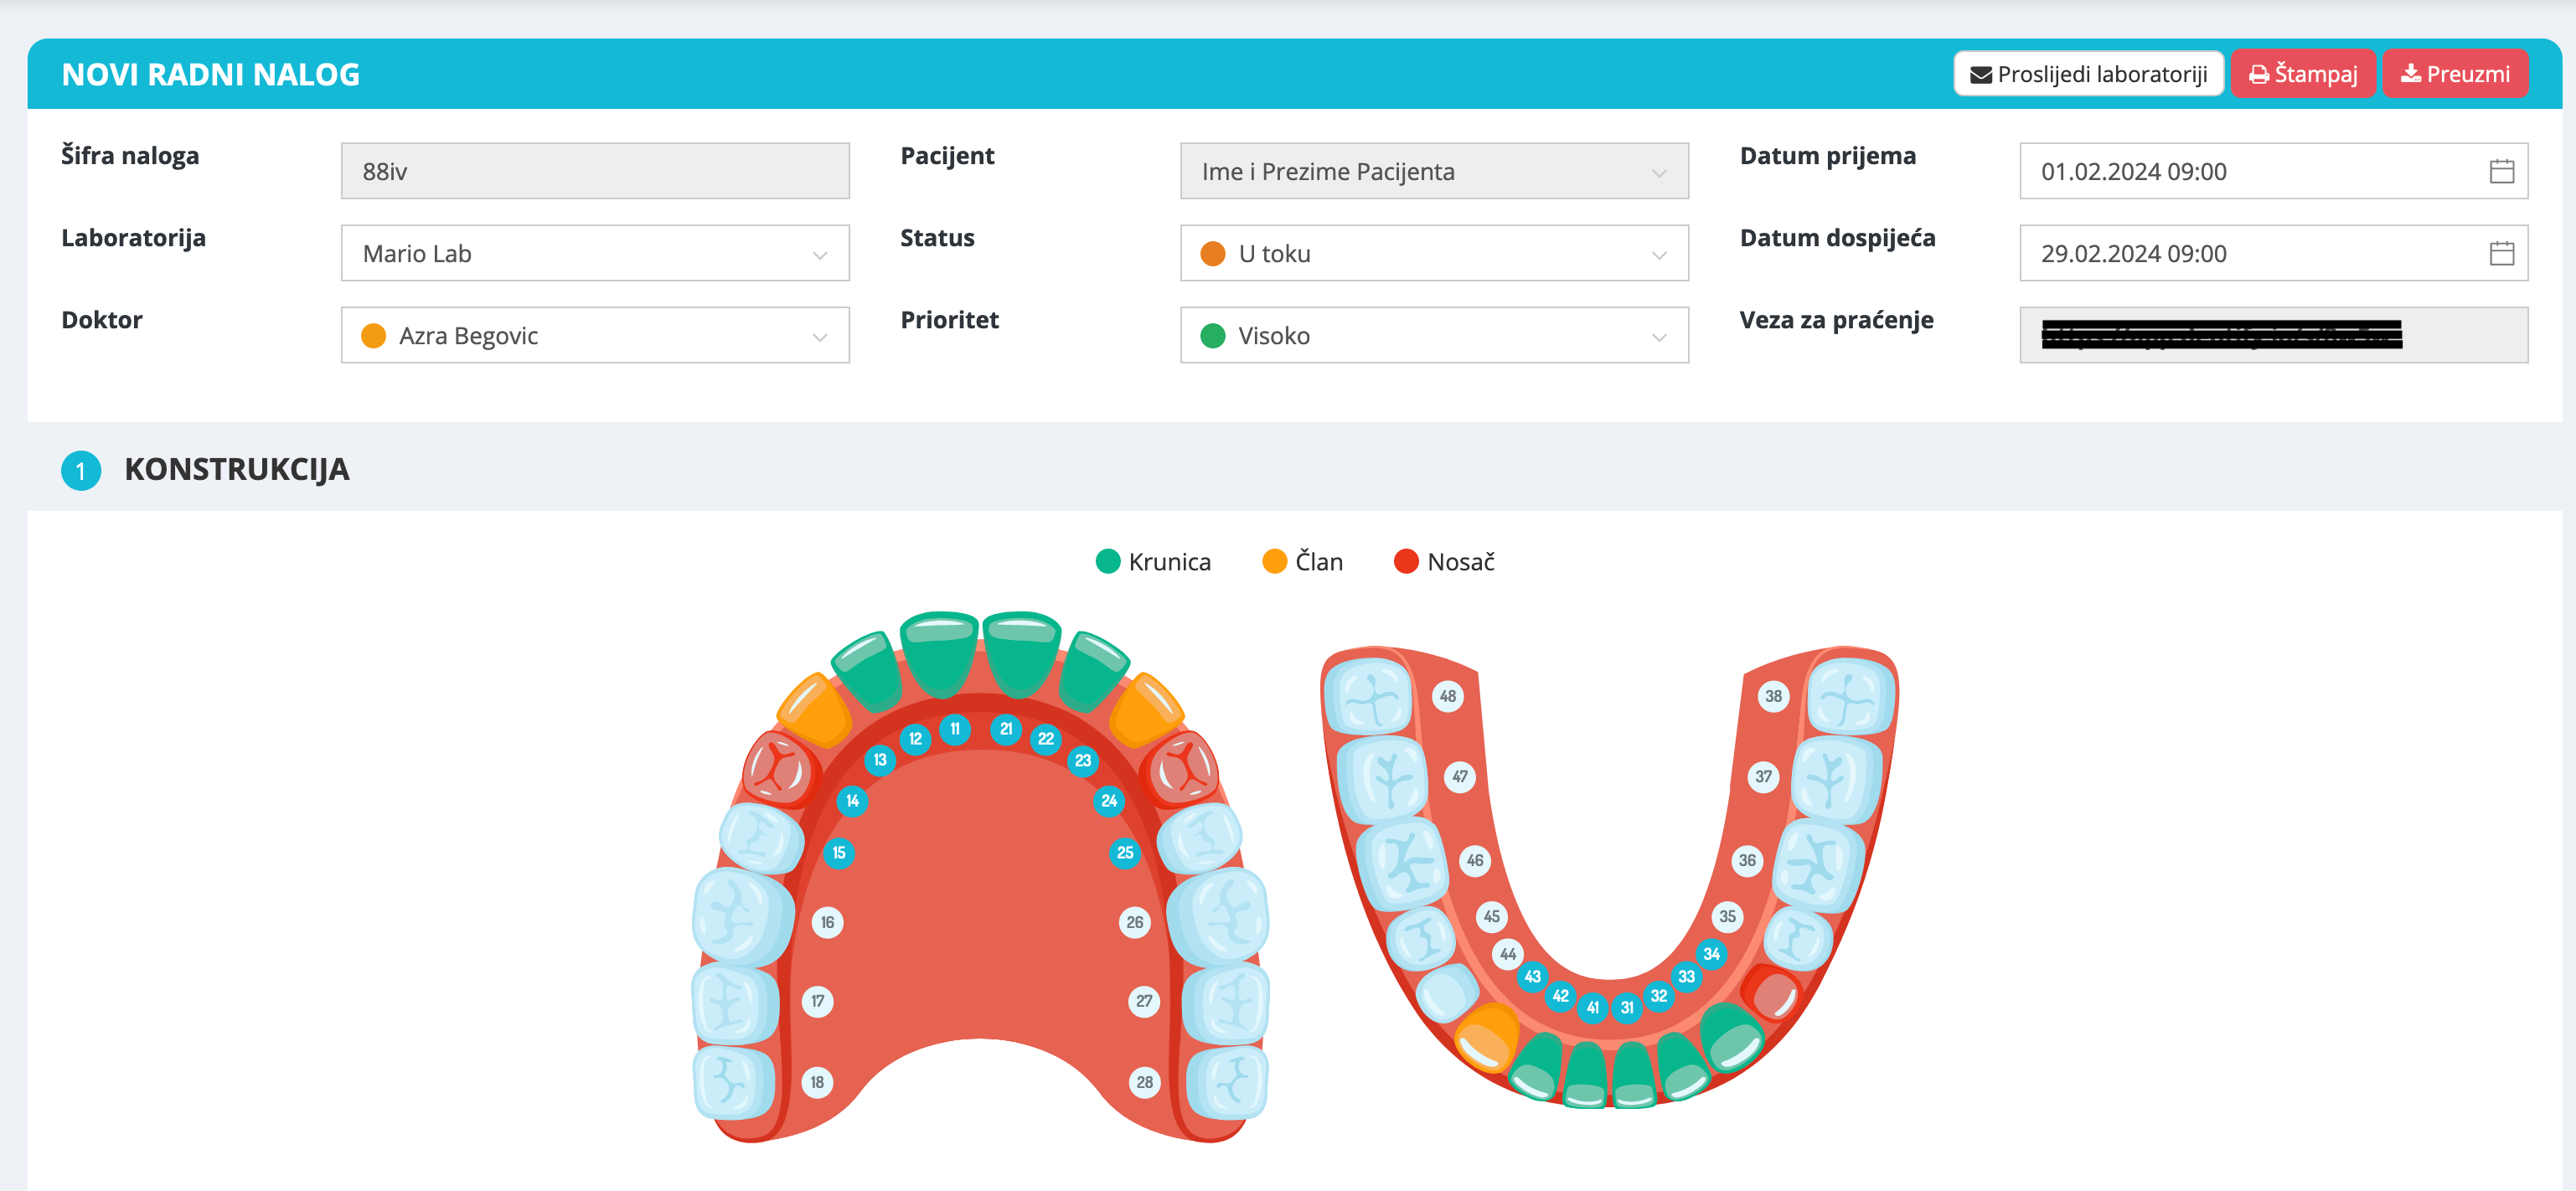Click the green Krunica legend swatch
Viewport: 2576px width, 1191px height.
coord(1107,562)
